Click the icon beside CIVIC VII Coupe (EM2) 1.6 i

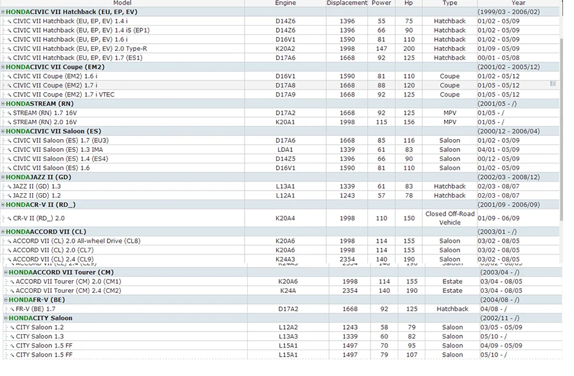pos(10,77)
